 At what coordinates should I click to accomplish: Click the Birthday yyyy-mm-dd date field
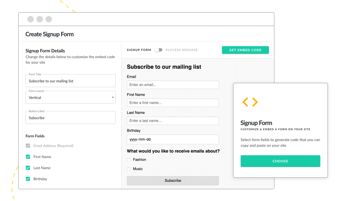(x=173, y=139)
